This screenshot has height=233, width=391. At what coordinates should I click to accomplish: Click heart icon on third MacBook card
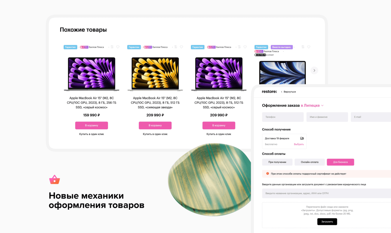click(245, 47)
